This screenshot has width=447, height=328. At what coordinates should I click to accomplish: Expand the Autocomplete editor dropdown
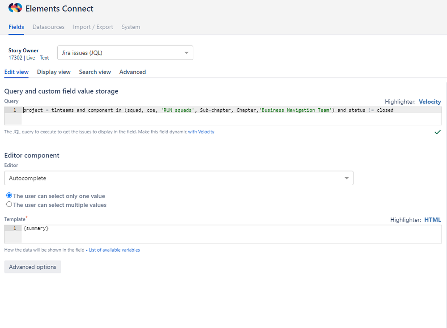click(179, 178)
